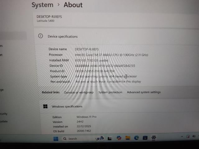Launch Copilot from the taskbar
This screenshot has width=199, height=149.
coord(119,138)
